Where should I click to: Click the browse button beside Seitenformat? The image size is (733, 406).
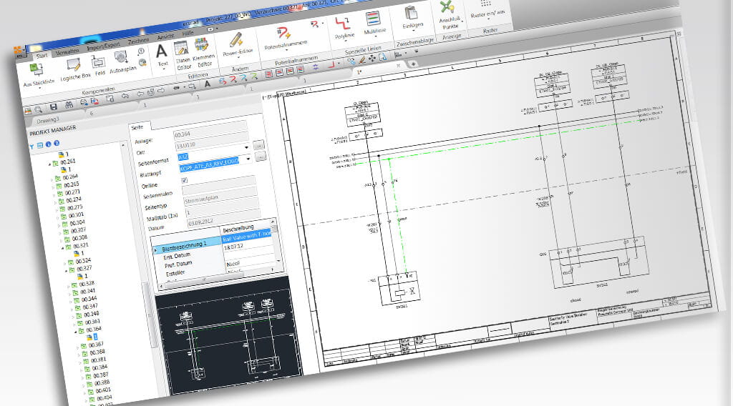click(x=258, y=145)
